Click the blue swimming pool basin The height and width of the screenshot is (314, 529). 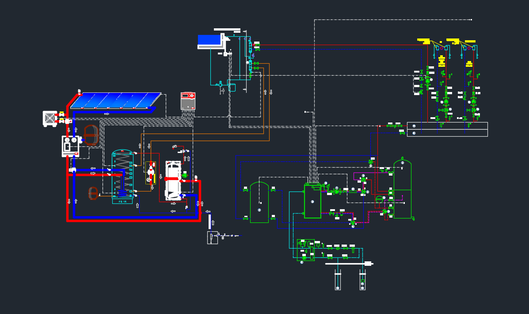click(x=210, y=41)
